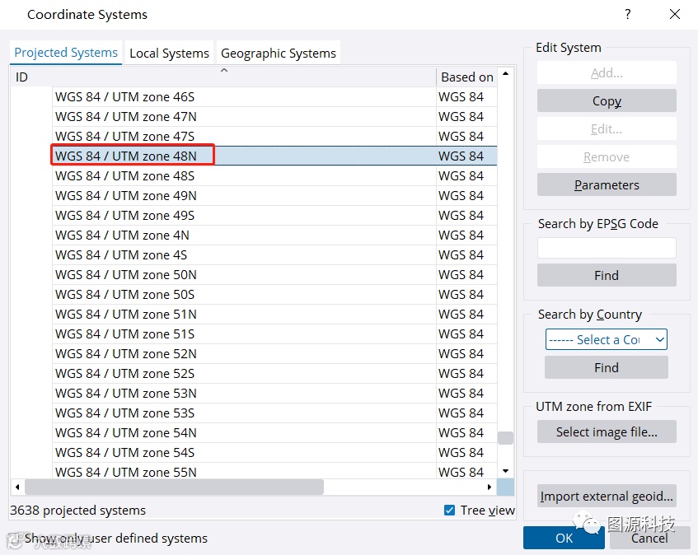
Task: Open the Geographic Systems tab
Action: pos(279,53)
